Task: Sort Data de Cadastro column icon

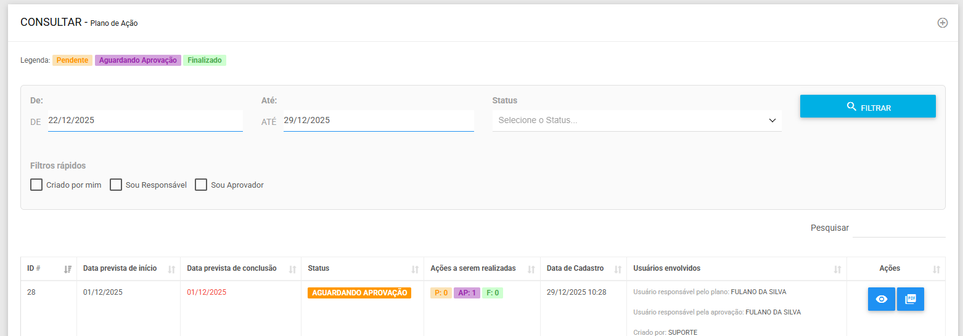Action: (x=618, y=269)
